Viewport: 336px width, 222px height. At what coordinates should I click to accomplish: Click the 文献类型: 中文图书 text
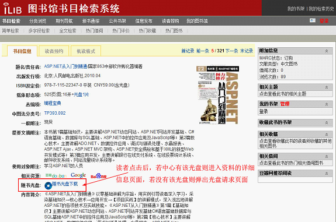[278, 64]
